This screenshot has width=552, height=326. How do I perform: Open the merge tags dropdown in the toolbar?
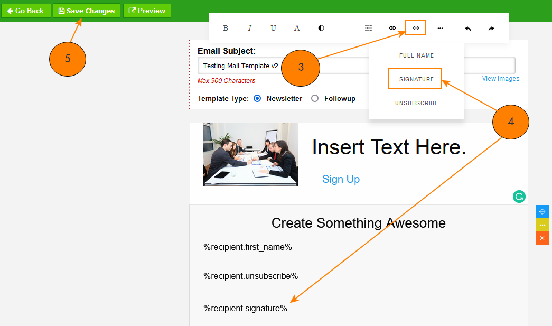coord(416,28)
